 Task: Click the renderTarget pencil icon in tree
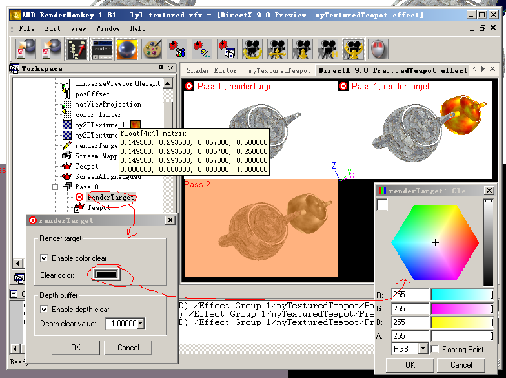(67, 145)
